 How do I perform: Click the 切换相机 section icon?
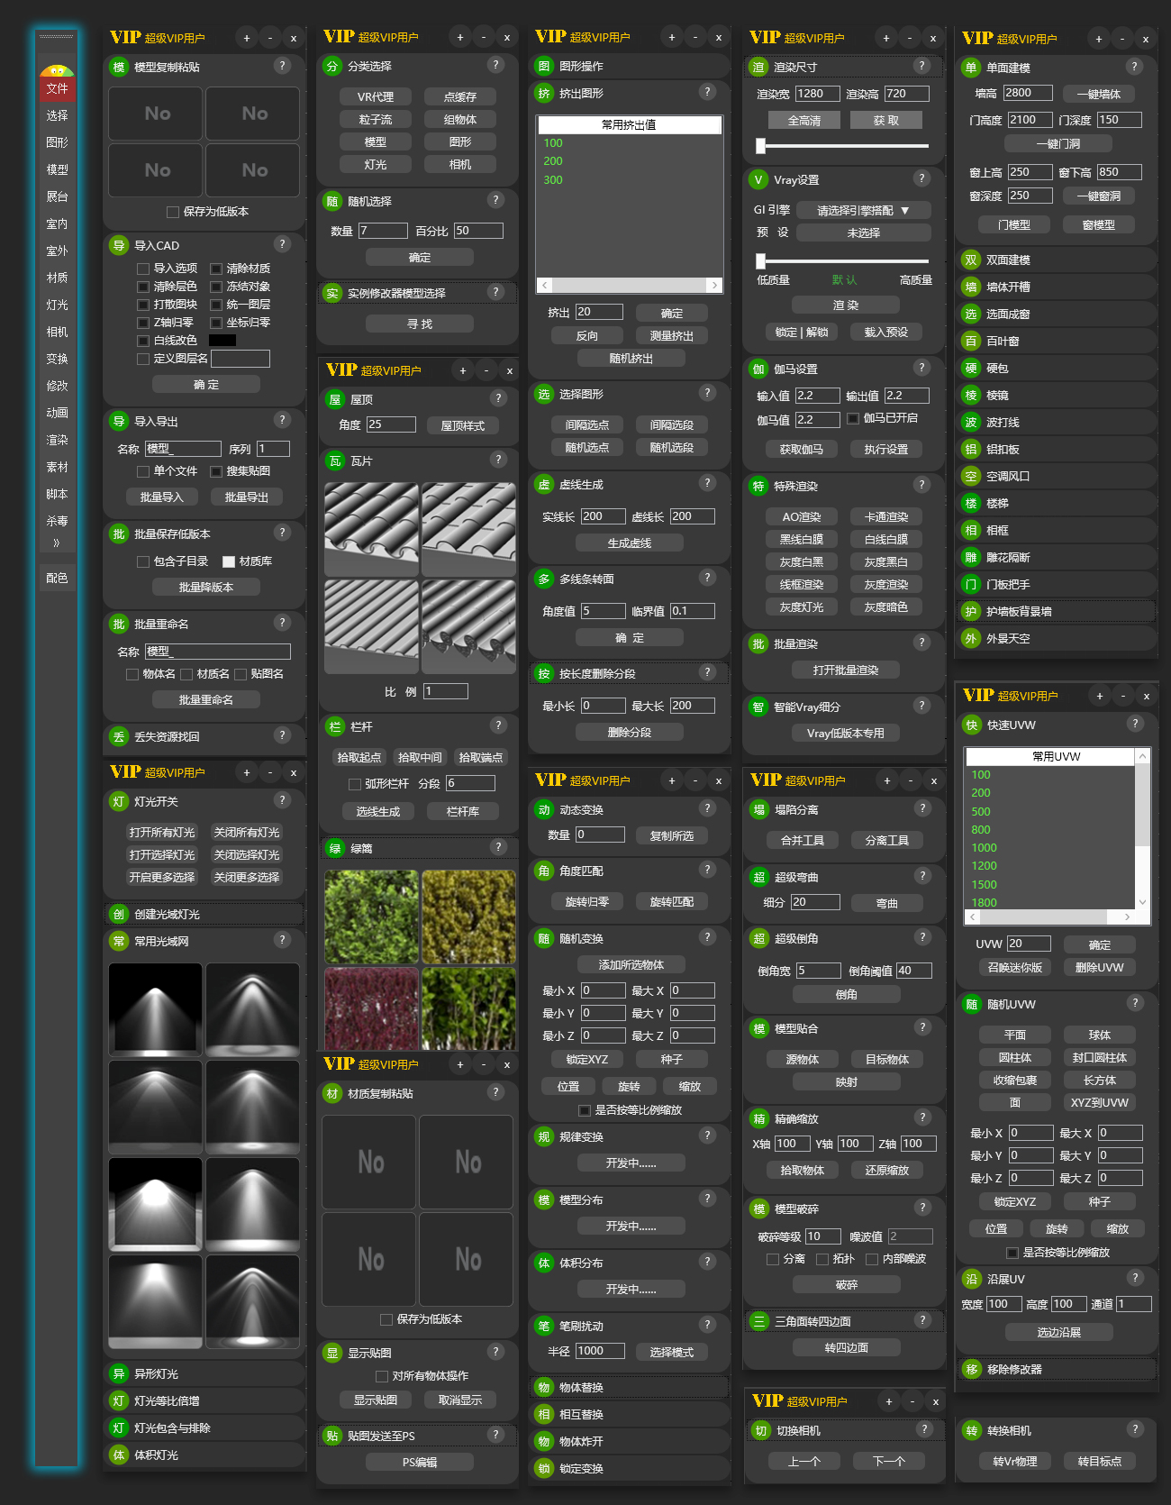pyautogui.click(x=761, y=1430)
